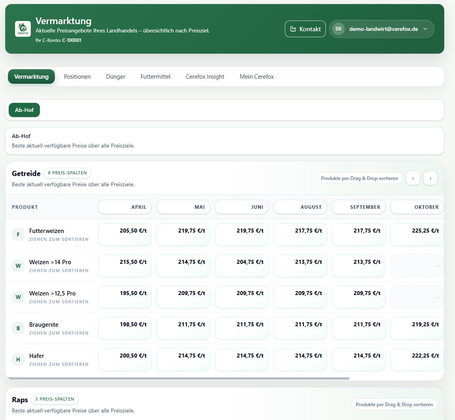Open Weizen >14 Pro Juni price 204,75 €/t

tap(242, 266)
